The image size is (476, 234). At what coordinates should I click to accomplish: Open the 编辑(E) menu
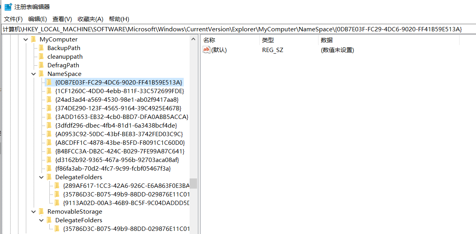38,19
